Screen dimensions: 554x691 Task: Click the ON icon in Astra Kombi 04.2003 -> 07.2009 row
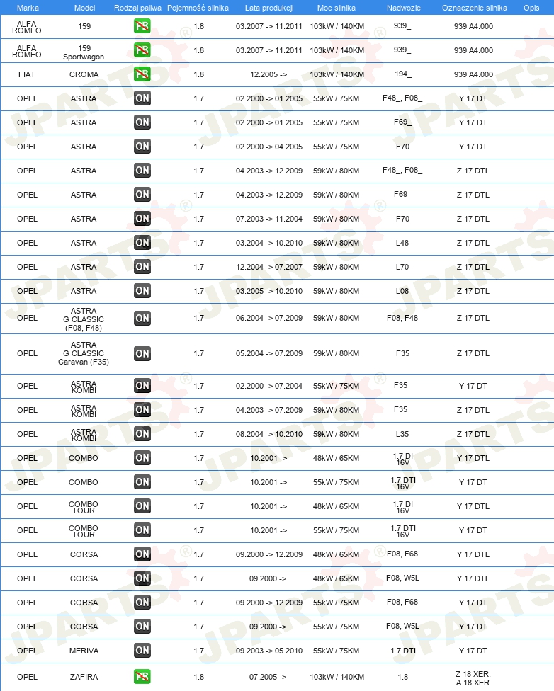pyautogui.click(x=142, y=410)
